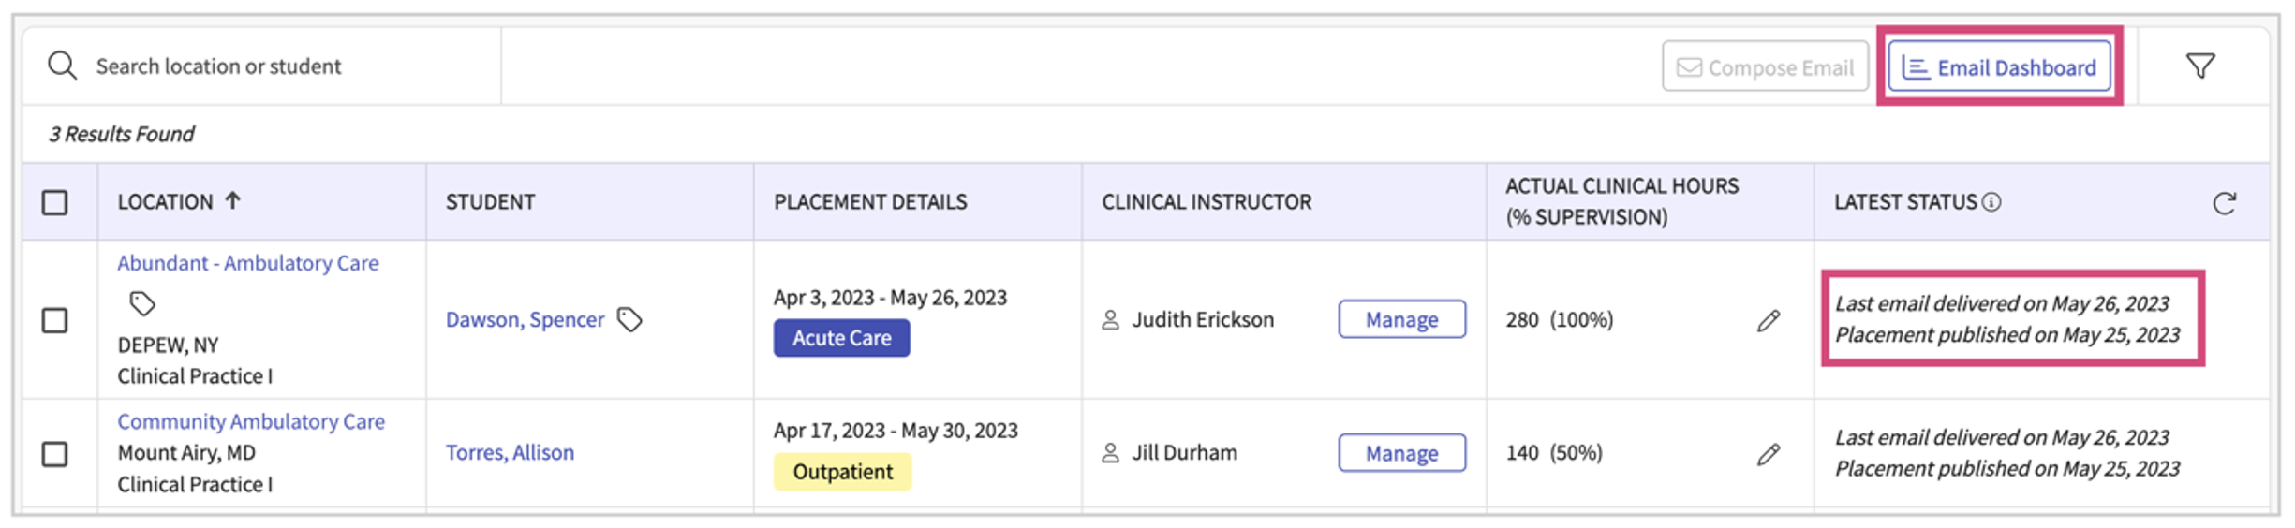
Task: Manage clinical instructor Jill Durham
Action: (1401, 453)
